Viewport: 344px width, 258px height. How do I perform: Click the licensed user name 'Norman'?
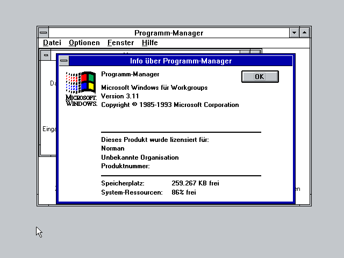[113, 148]
